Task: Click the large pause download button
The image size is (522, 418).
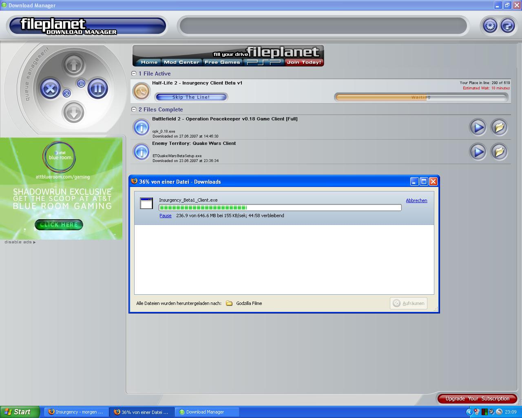Action: click(97, 89)
